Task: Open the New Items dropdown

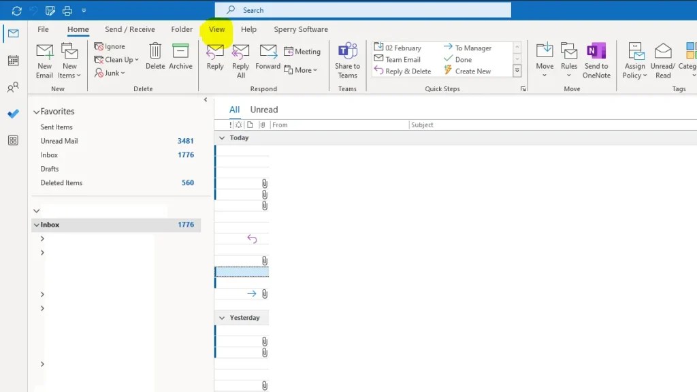Action: coord(69,61)
